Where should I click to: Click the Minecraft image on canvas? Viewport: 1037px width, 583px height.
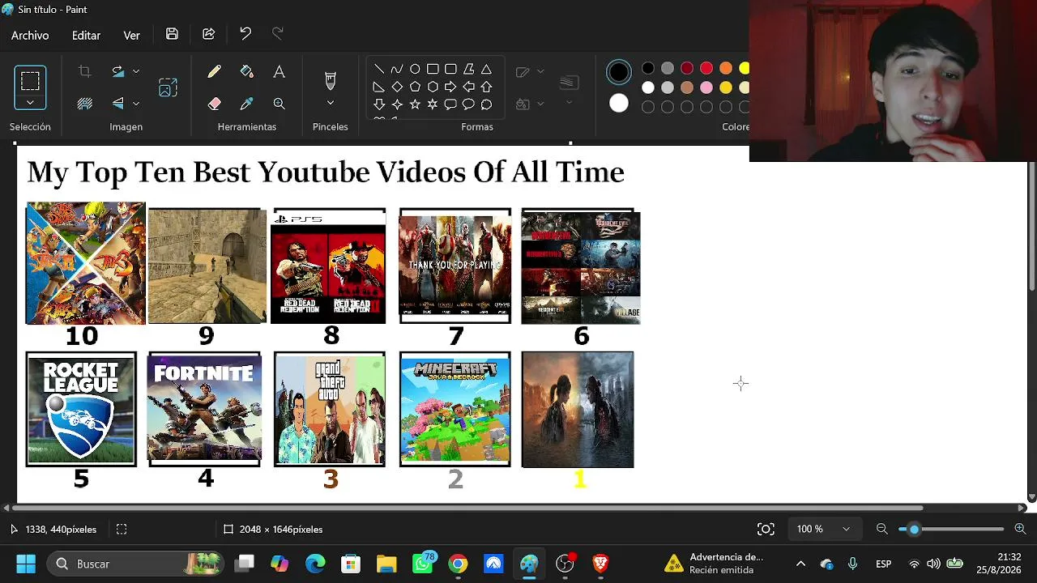pos(454,409)
